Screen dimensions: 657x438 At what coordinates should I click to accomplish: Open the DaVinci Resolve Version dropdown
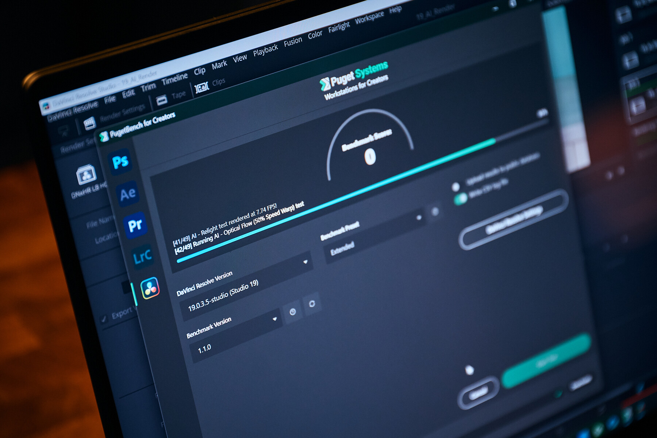click(247, 286)
